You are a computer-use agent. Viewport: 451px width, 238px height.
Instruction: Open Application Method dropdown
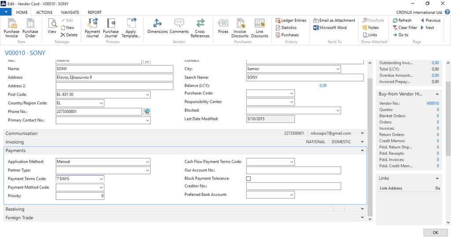click(x=147, y=162)
